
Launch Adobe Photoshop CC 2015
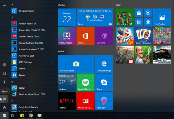33,49
